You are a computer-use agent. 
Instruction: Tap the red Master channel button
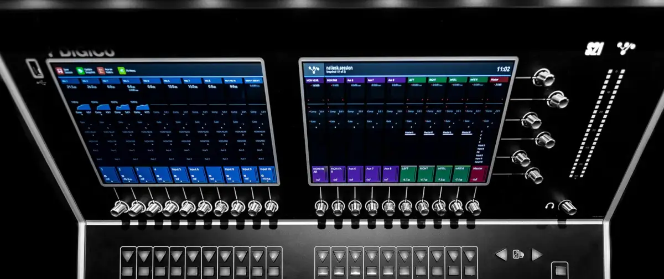click(x=479, y=174)
